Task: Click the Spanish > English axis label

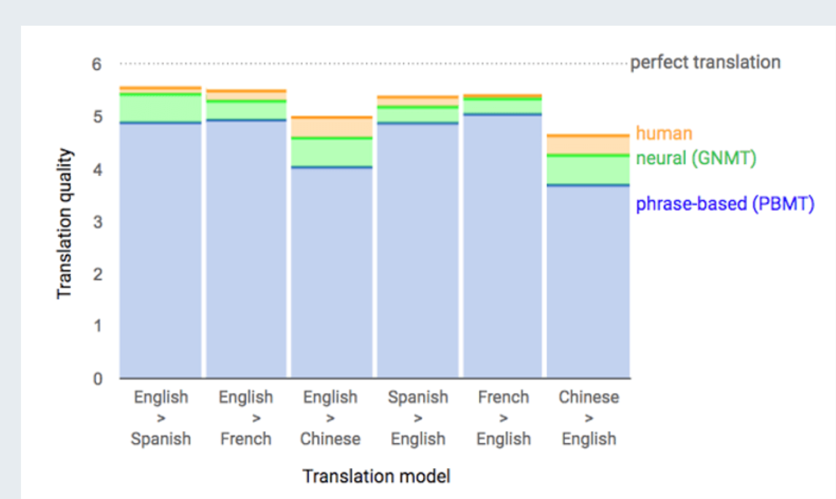Action: click(x=418, y=418)
